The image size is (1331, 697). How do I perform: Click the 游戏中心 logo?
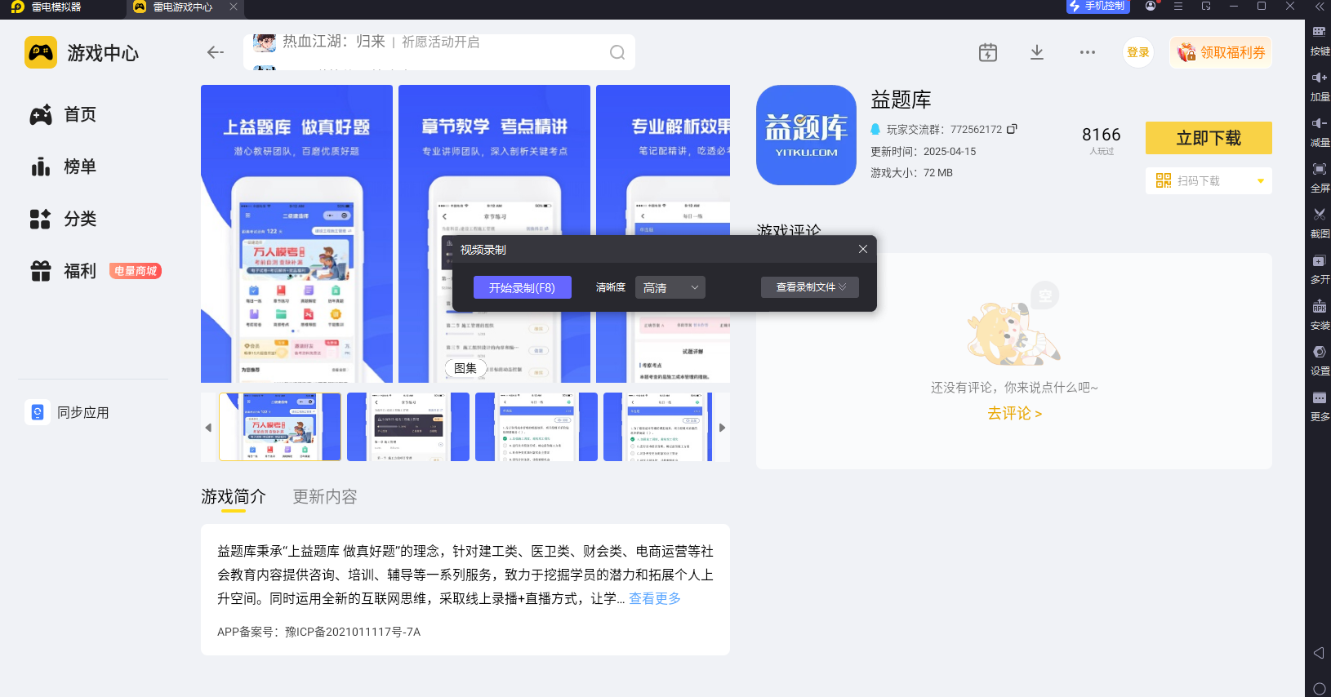[82, 53]
